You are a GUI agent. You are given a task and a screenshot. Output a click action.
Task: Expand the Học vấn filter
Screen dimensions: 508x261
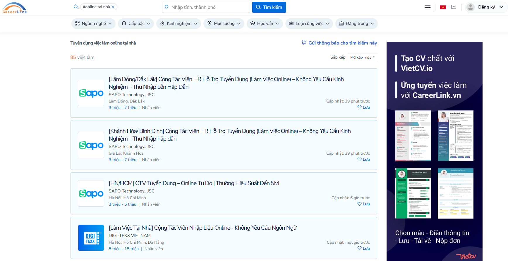click(x=265, y=23)
